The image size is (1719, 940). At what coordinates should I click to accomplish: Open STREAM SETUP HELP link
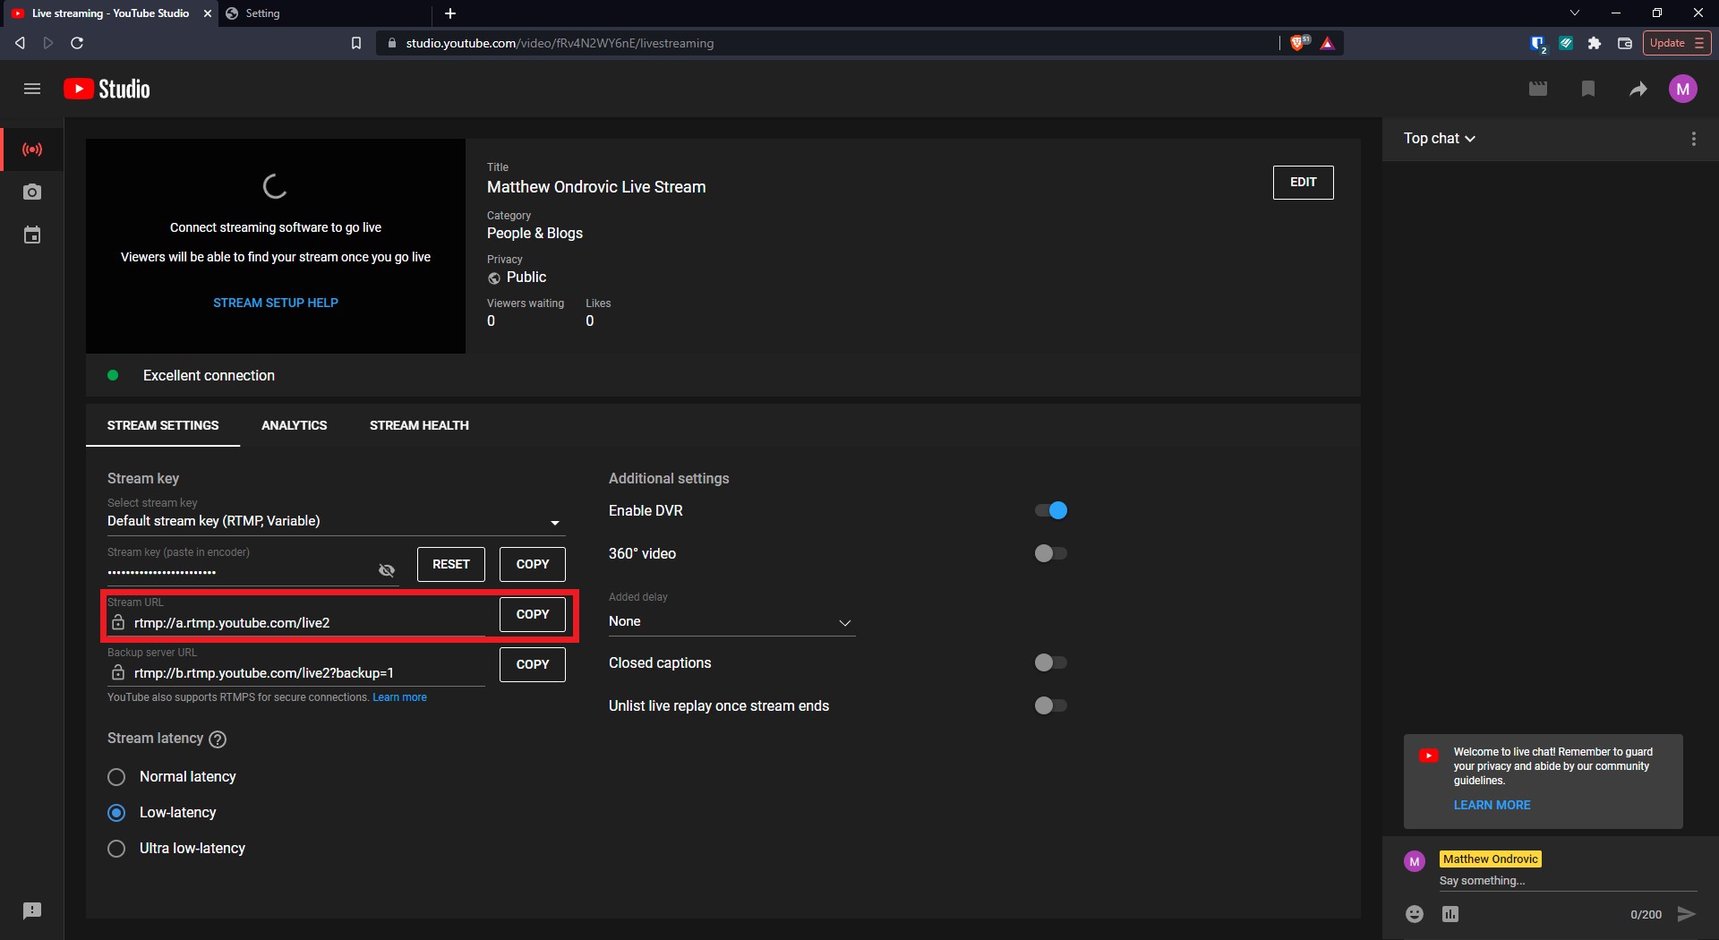point(276,303)
